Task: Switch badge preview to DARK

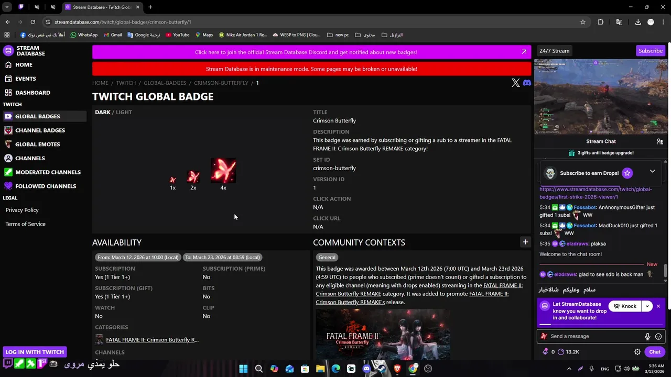Action: click(103, 112)
